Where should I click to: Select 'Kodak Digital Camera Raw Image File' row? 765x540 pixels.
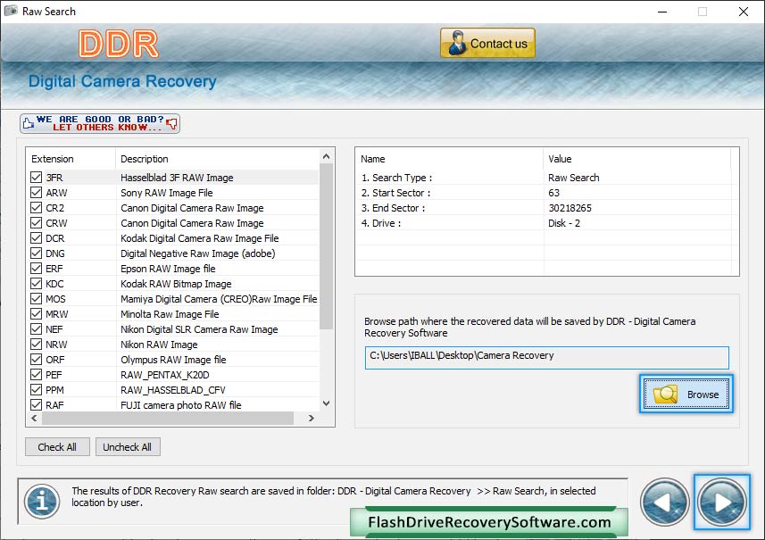point(172,238)
